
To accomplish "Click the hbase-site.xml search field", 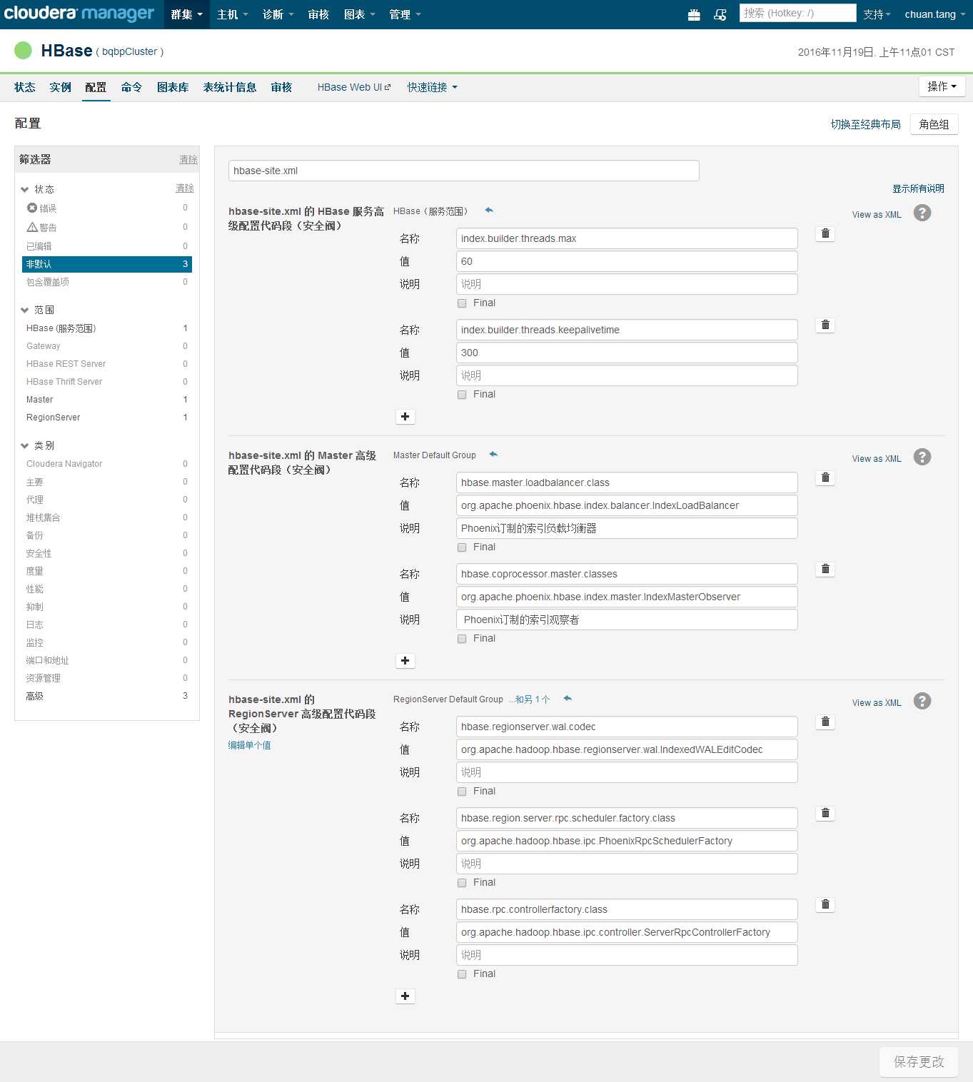I will [x=463, y=171].
